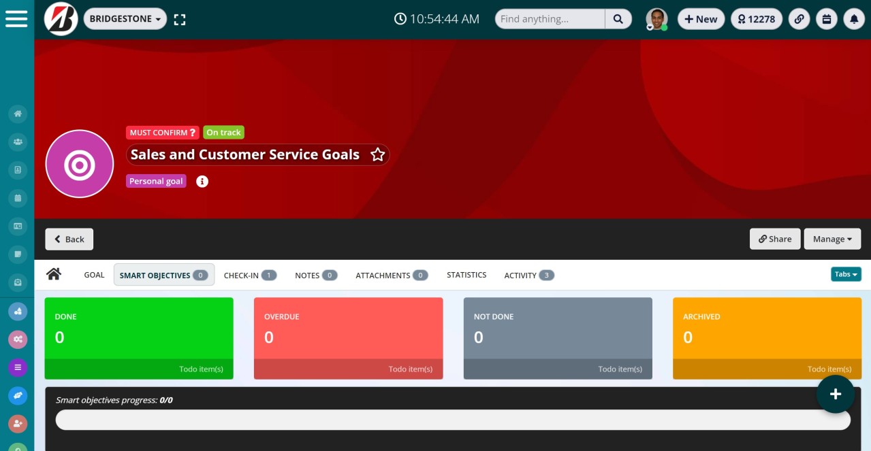Click the Find anything search field
Image resolution: width=871 pixels, height=451 pixels.
click(550, 19)
